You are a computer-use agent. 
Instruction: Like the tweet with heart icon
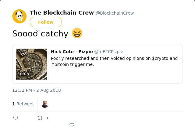[x=72, y=125]
